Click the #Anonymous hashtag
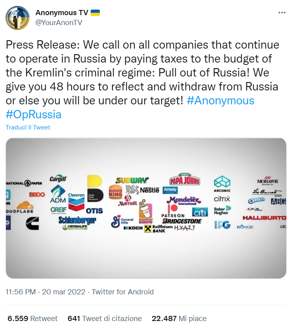 click(x=220, y=100)
